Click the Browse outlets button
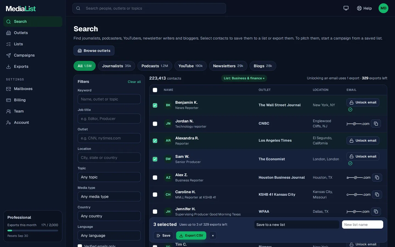Viewport: 395px width, 247px height. coord(94,50)
